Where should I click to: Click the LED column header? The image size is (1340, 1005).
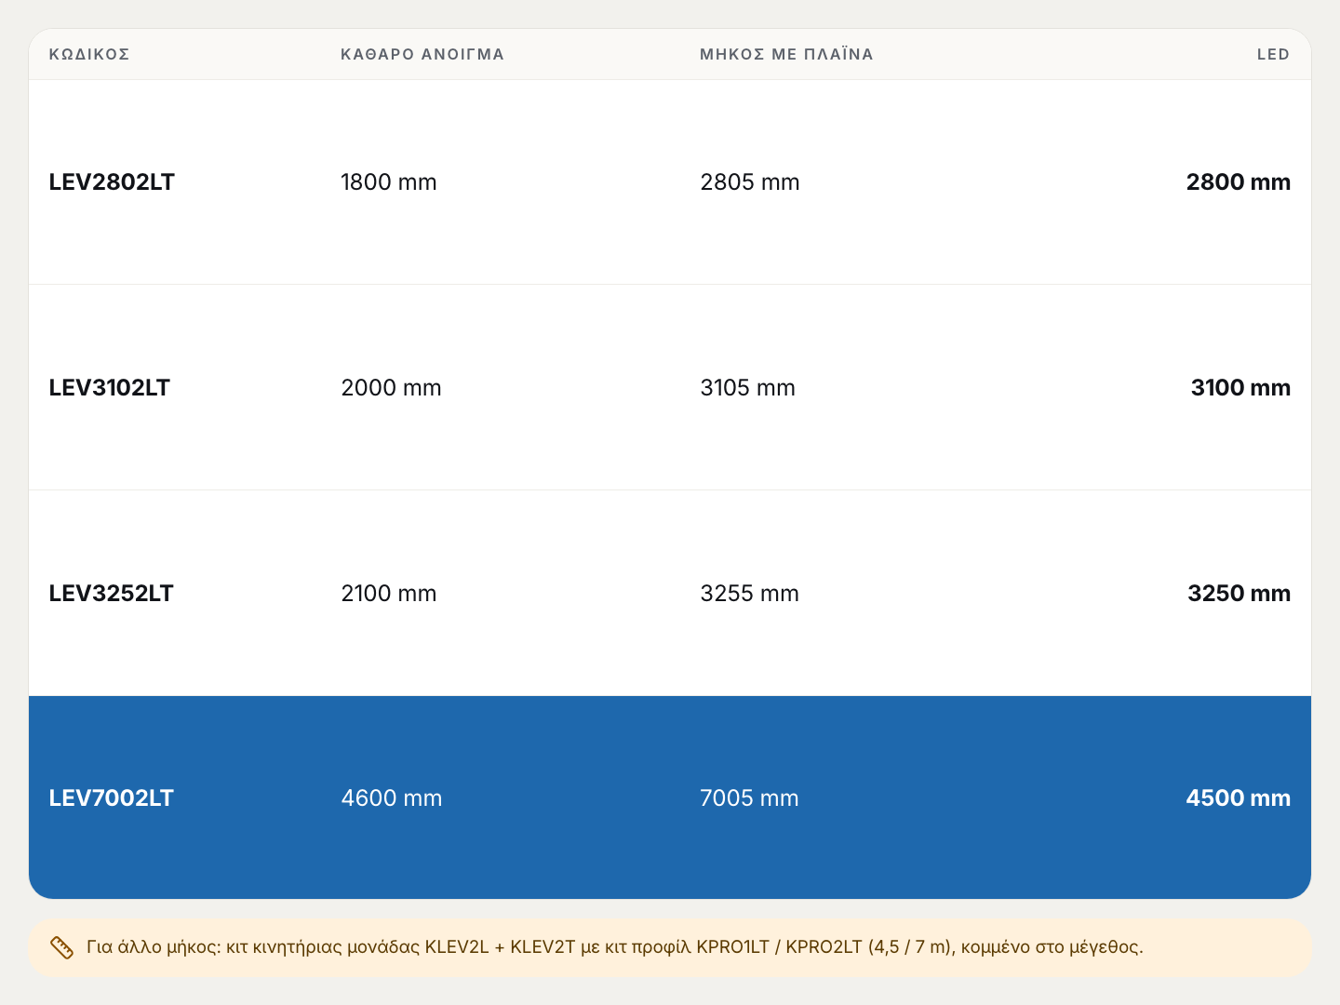[x=1273, y=54]
